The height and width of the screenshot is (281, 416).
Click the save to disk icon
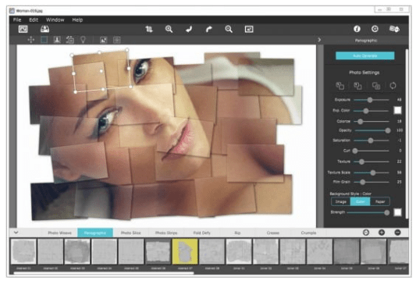pyautogui.click(x=44, y=29)
